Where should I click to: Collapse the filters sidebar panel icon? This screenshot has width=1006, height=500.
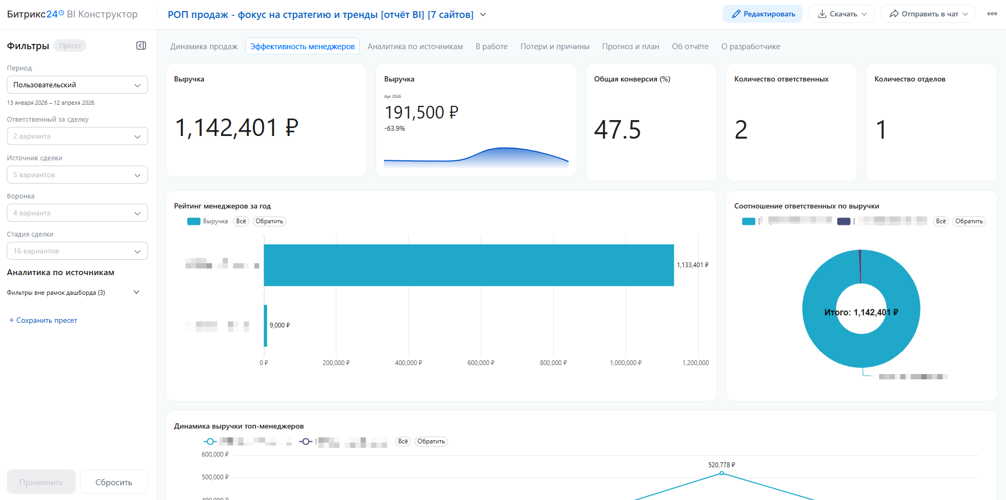[x=141, y=46]
